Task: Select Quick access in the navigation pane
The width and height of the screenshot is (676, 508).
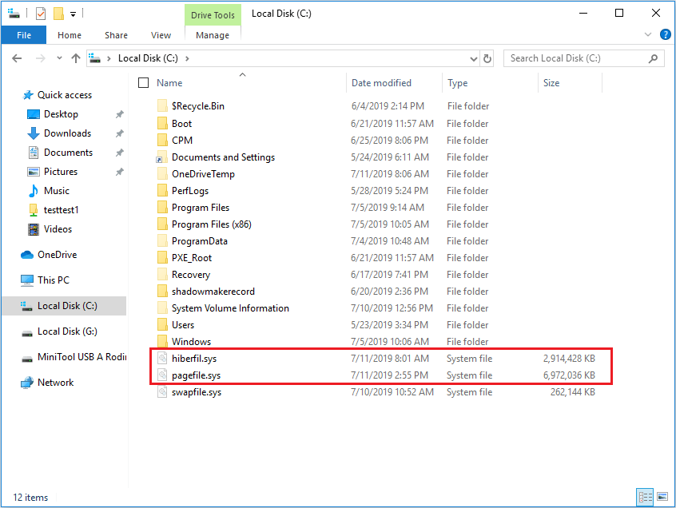Action: [65, 95]
